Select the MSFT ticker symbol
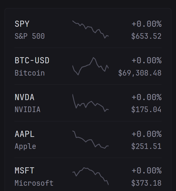 click(x=25, y=171)
